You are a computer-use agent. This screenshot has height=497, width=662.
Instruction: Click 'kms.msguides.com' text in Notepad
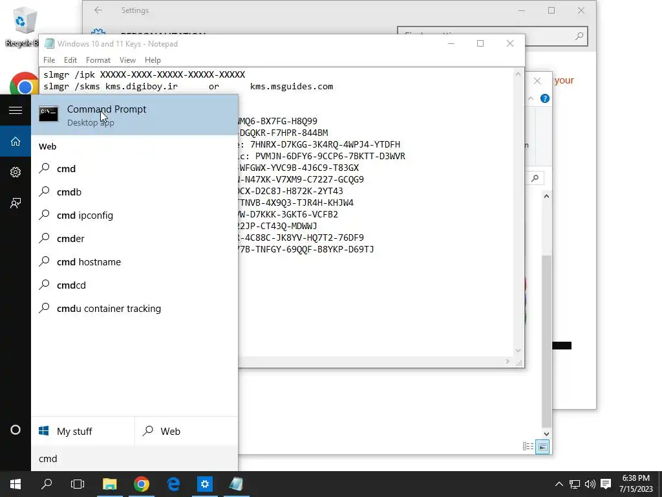[x=292, y=86]
